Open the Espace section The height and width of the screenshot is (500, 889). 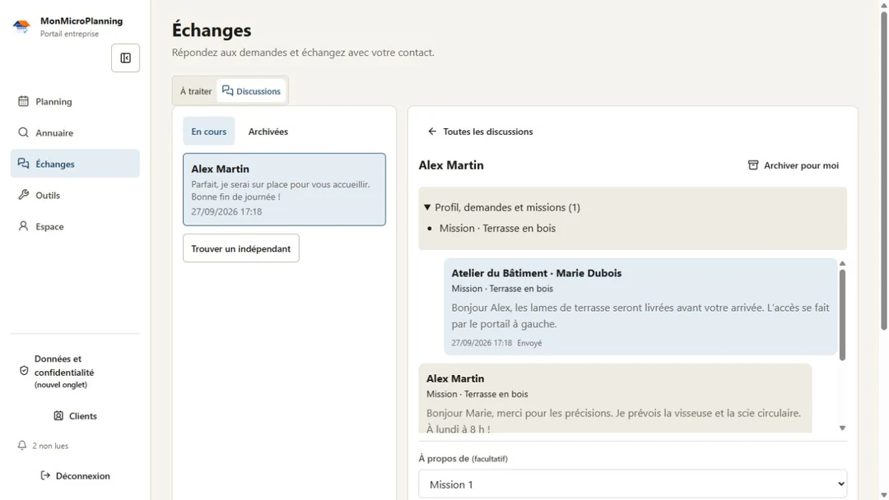pyautogui.click(x=75, y=226)
